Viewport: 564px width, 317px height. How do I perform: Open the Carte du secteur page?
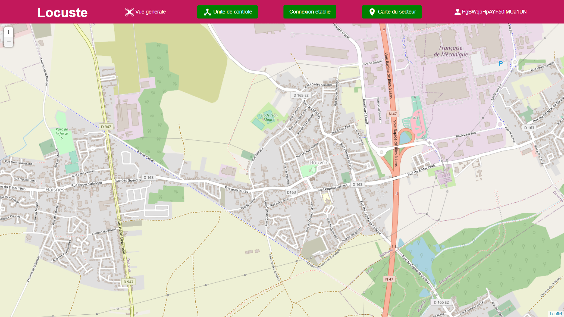coord(392,12)
